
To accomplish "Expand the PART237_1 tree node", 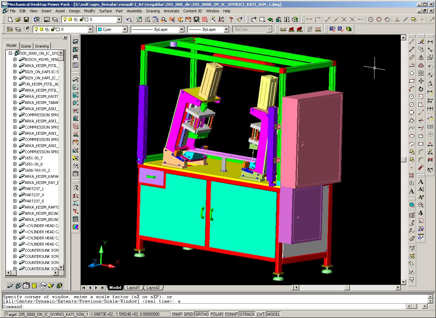I will (x=15, y=189).
